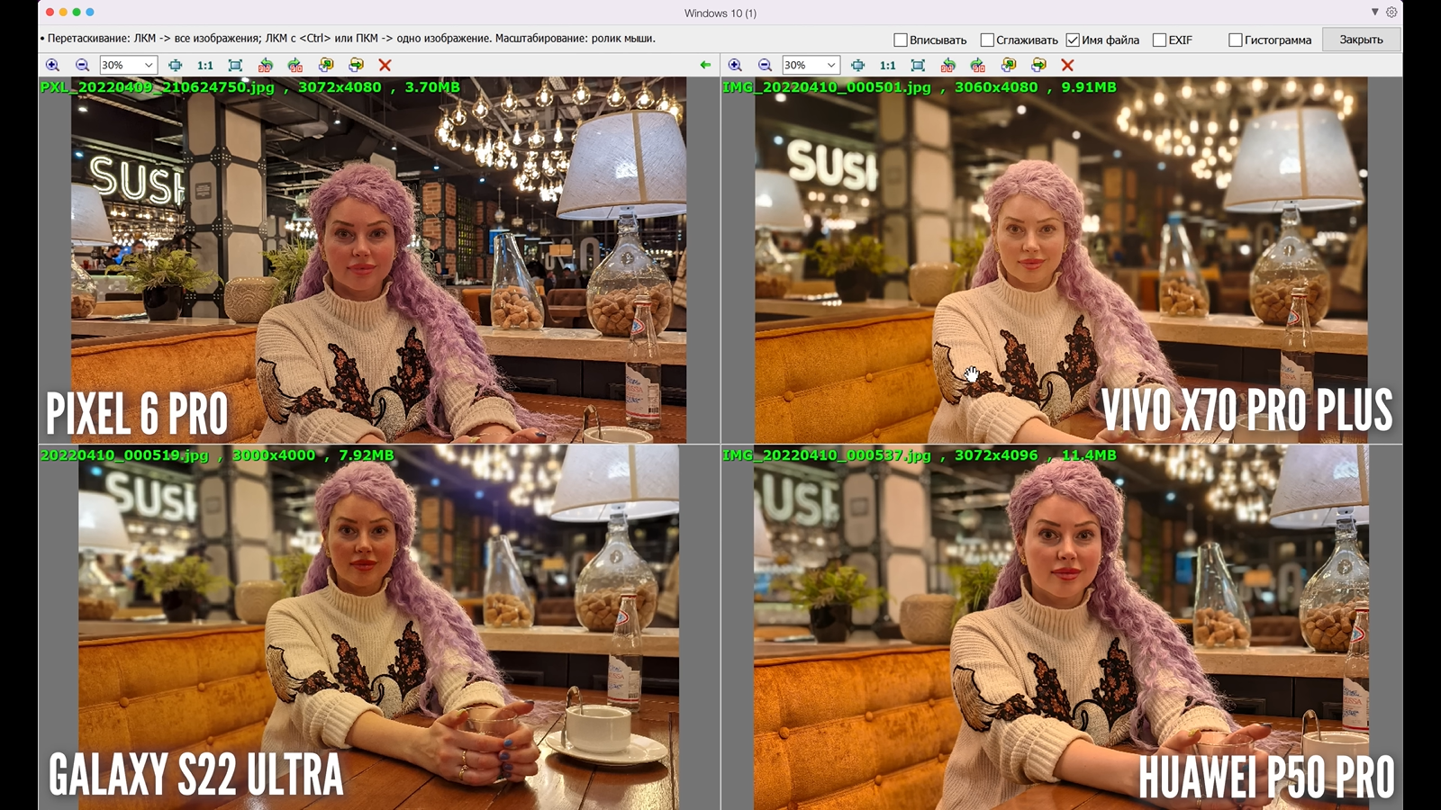This screenshot has width=1441, height=810.
Task: Click the Galaxy S22 Ultra photo
Action: [x=378, y=630]
